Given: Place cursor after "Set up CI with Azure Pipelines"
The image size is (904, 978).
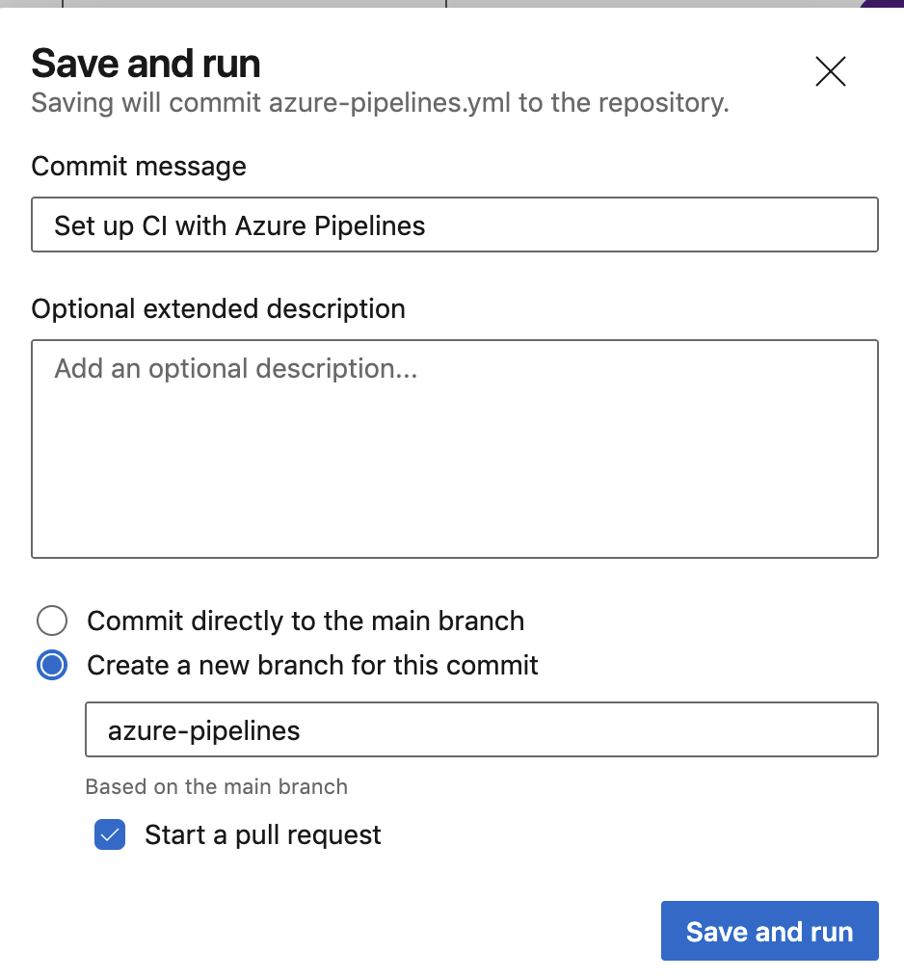Looking at the screenshot, I should pos(427,225).
